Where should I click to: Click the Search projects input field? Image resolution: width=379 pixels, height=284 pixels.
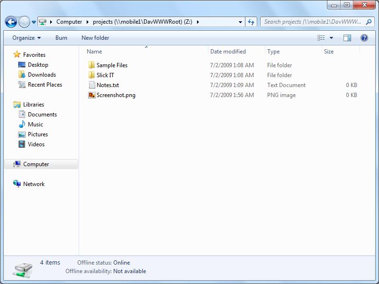tap(313, 22)
